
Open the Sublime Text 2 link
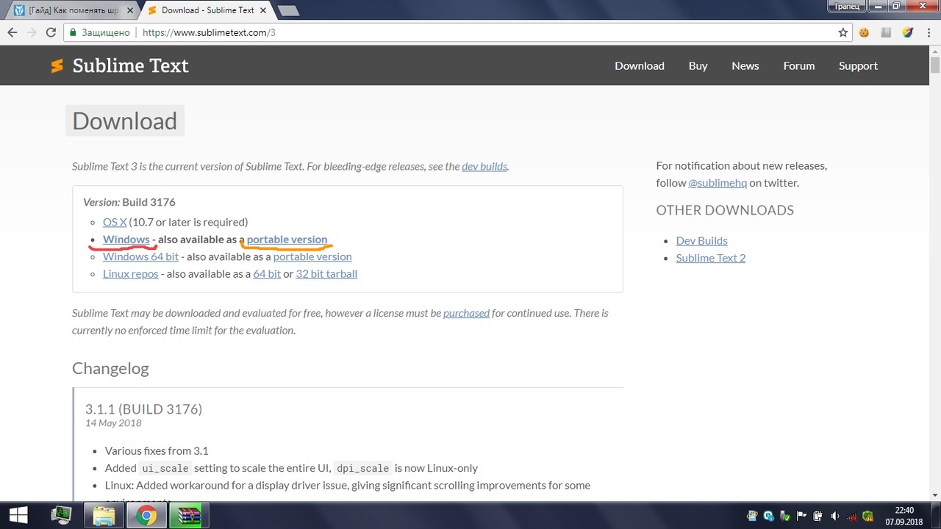coord(711,258)
